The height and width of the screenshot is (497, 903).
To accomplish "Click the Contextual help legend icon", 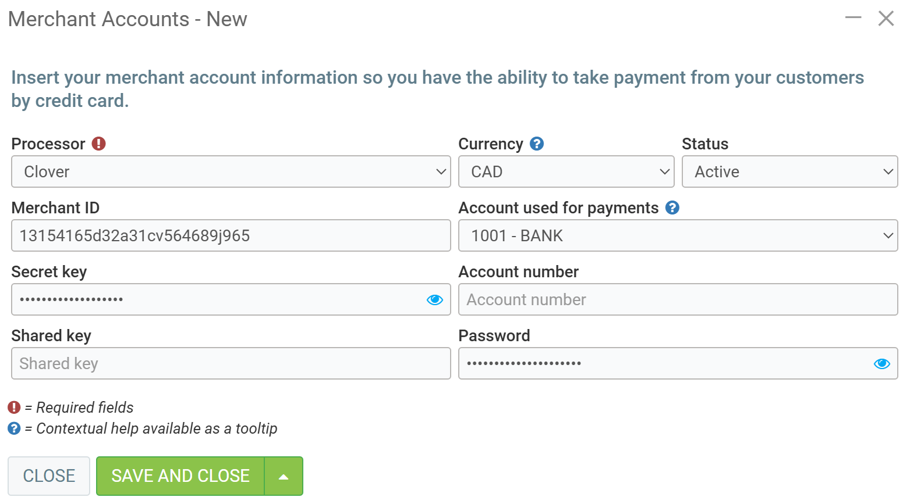I will point(14,428).
